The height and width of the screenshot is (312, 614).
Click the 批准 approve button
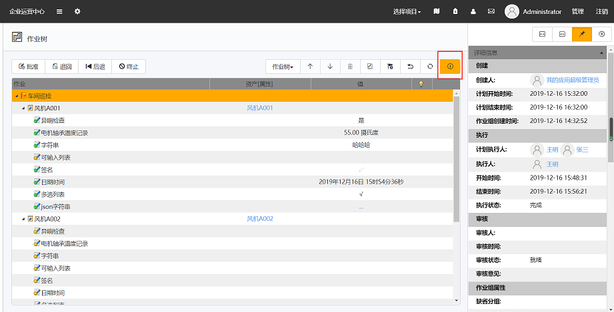(x=28, y=67)
